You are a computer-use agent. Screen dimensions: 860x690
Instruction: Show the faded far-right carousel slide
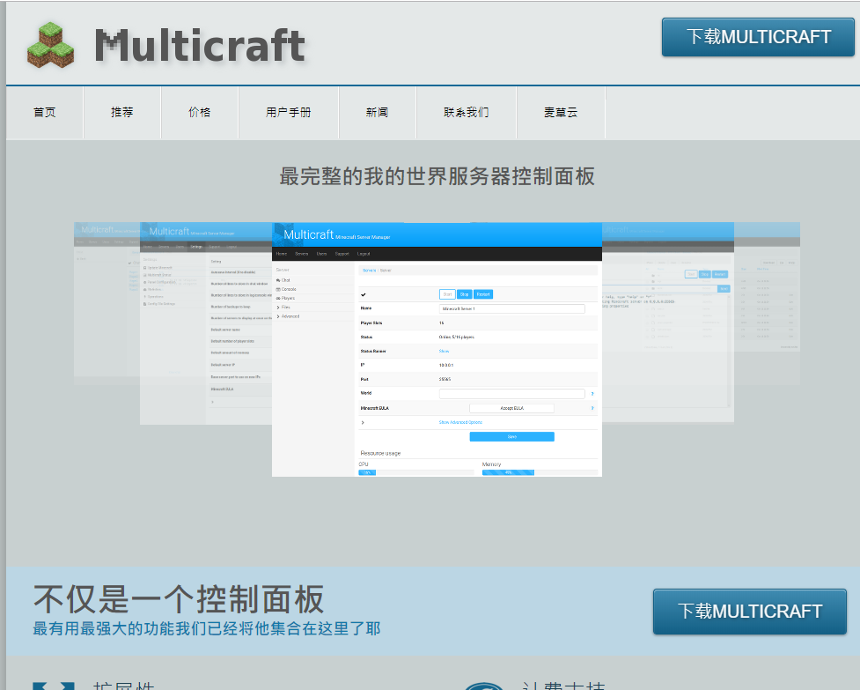[767, 303]
